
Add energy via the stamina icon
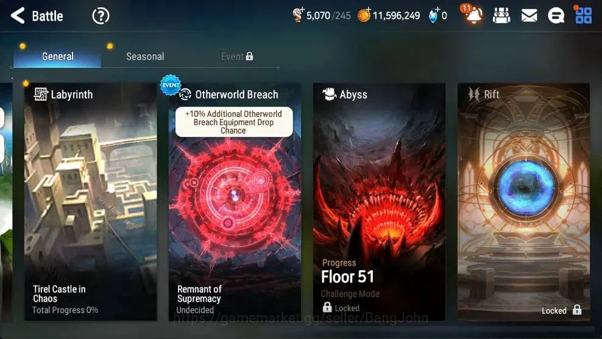[x=298, y=15]
